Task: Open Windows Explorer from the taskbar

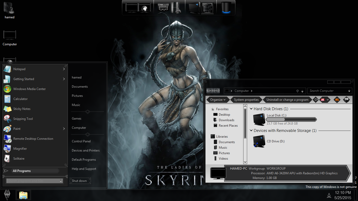Action: (x=23, y=195)
